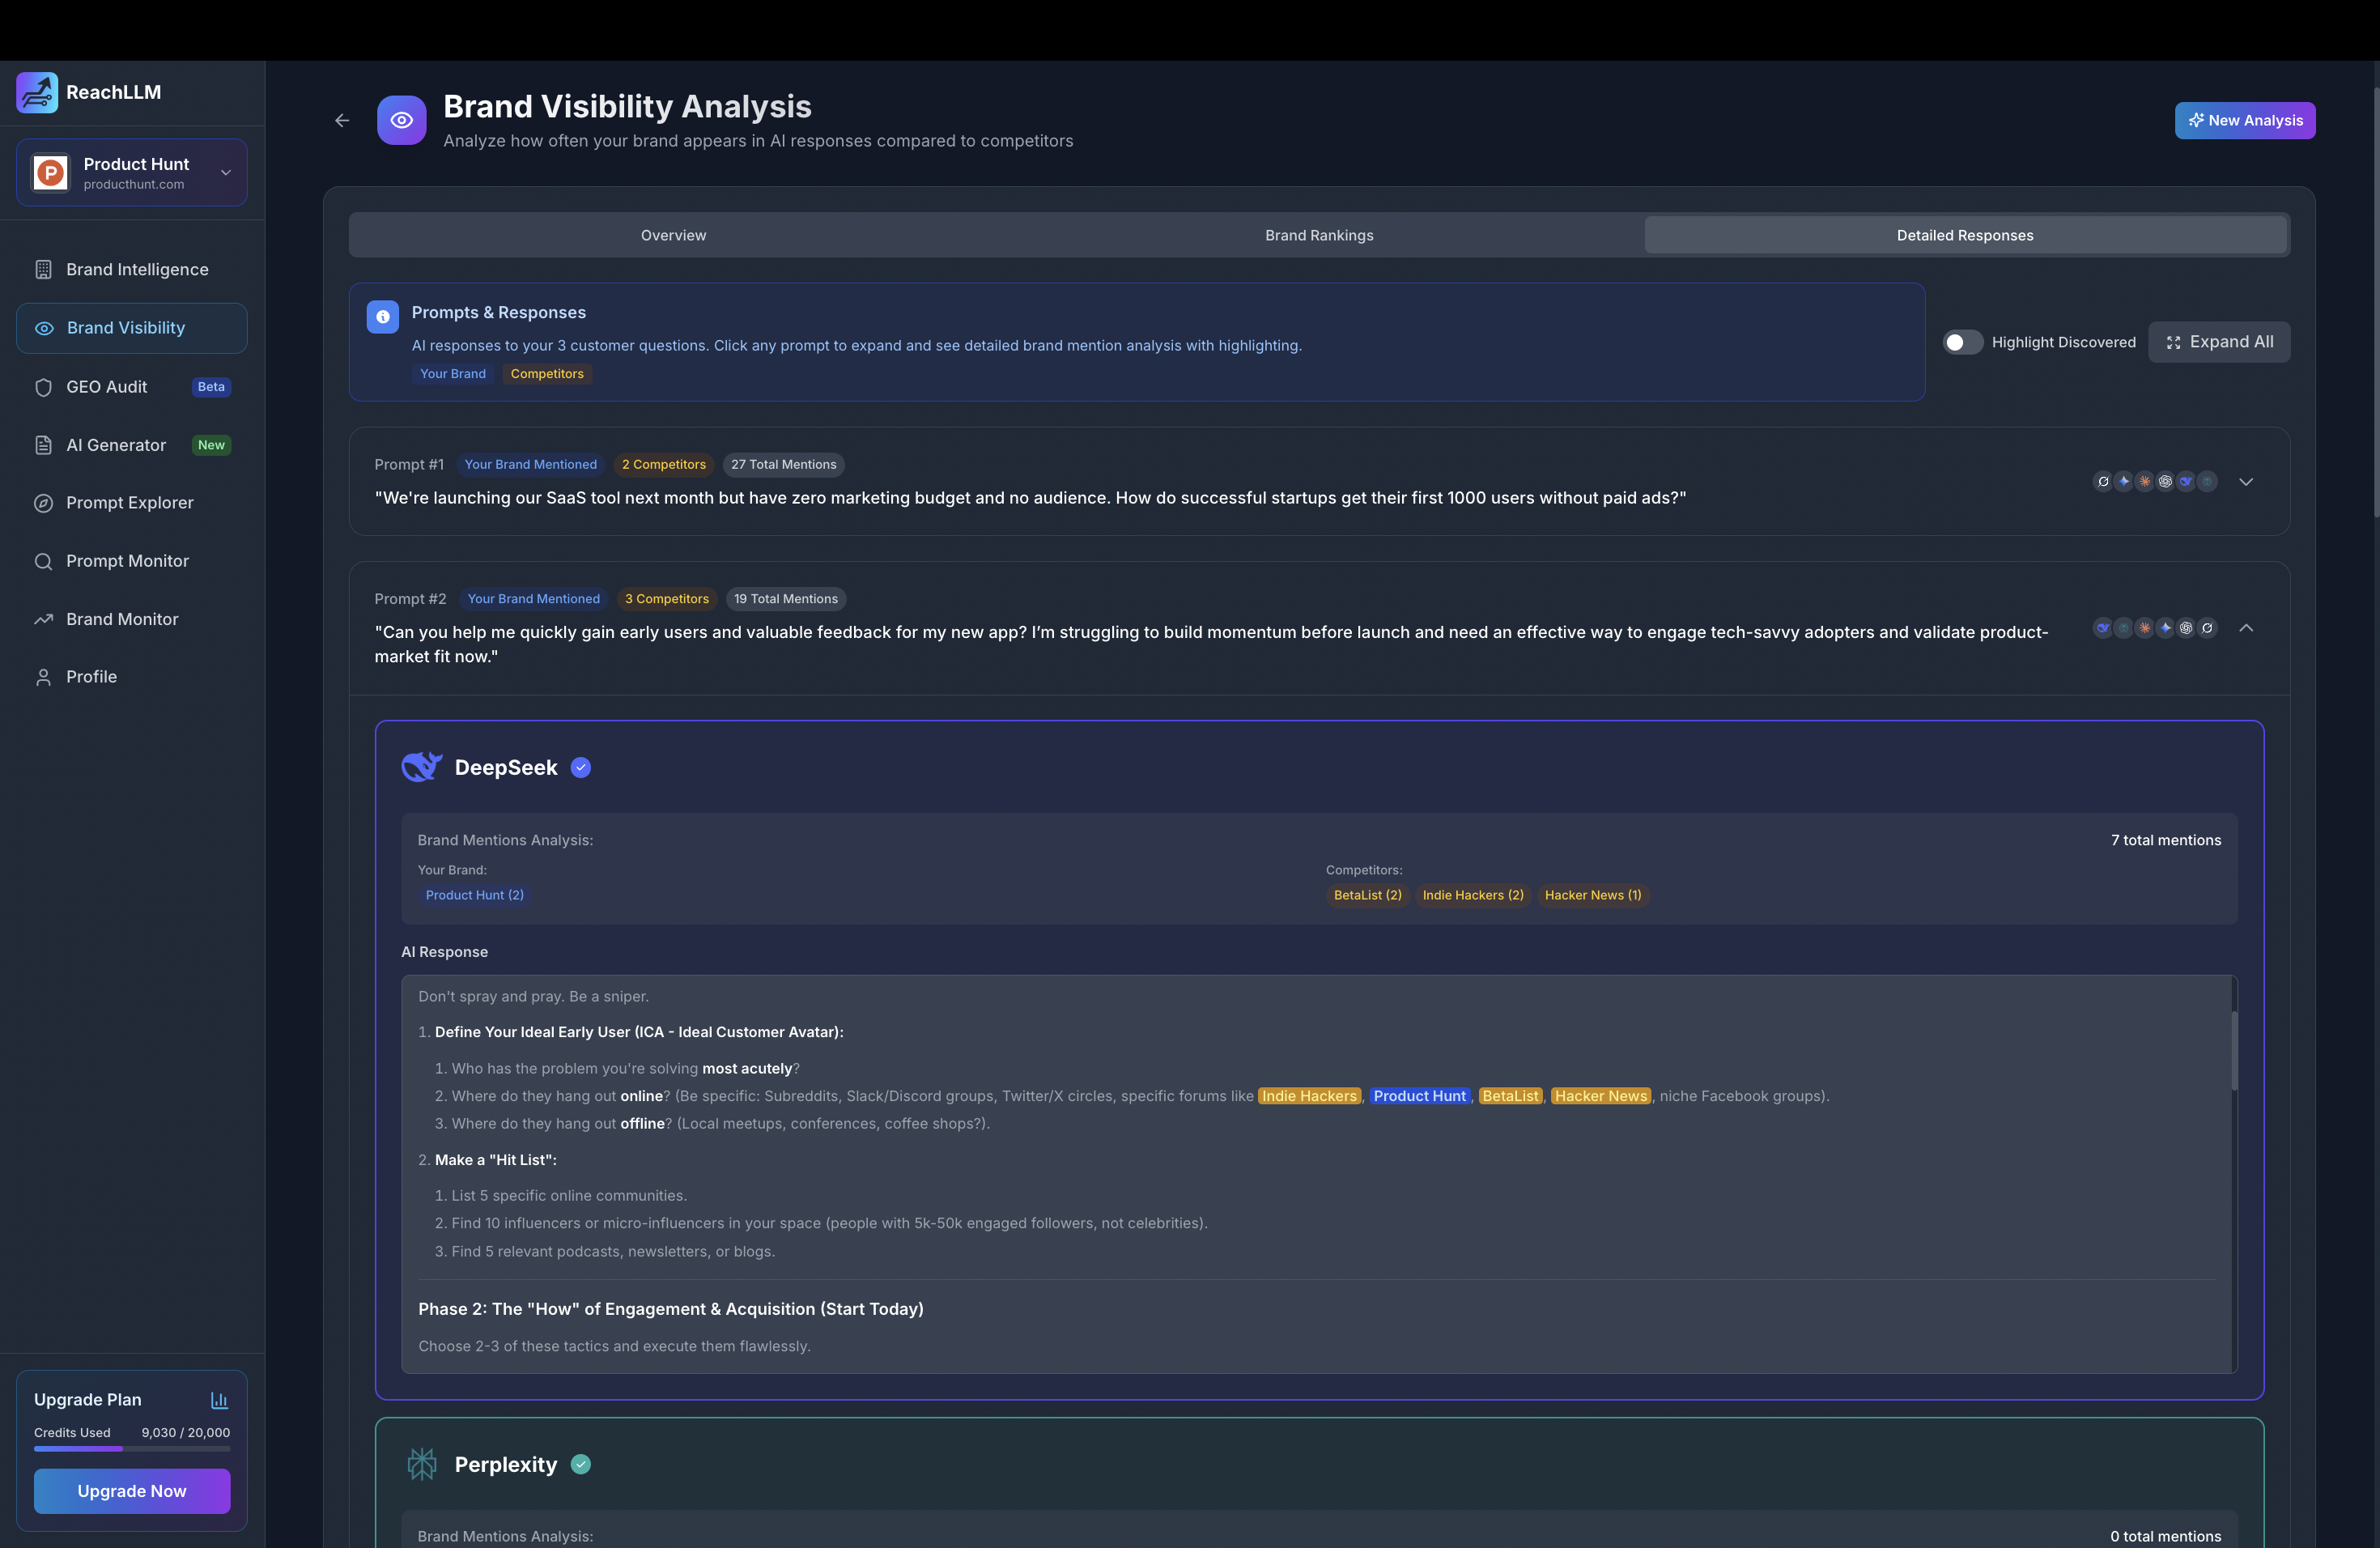
Task: Open Brand Monitor in the sidebar
Action: click(x=132, y=619)
